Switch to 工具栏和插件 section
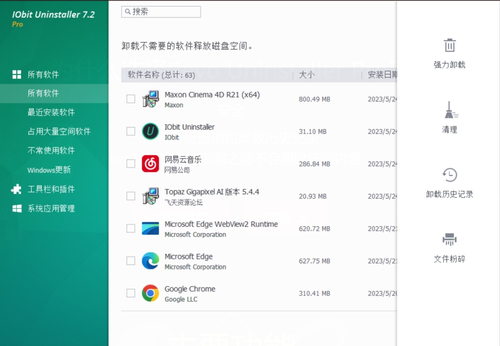 [51, 189]
